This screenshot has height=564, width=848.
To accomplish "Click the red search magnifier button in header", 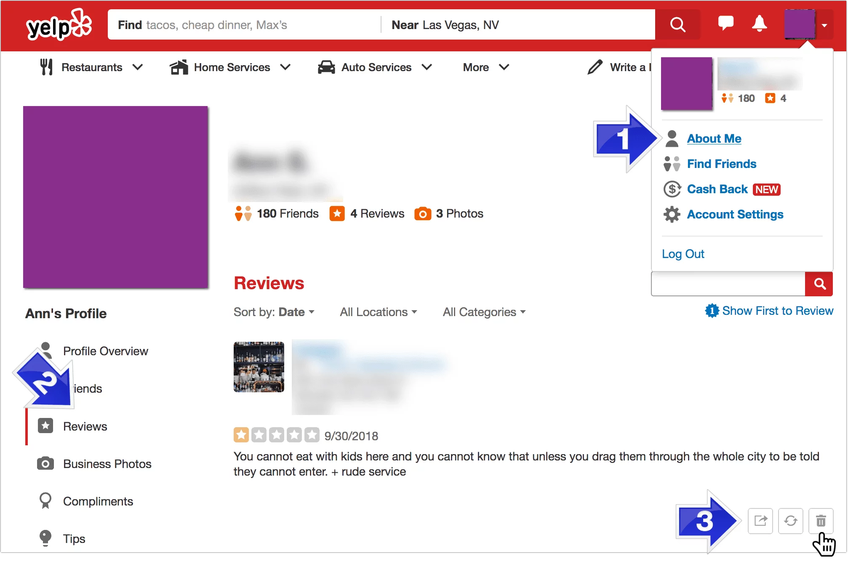I will (677, 24).
